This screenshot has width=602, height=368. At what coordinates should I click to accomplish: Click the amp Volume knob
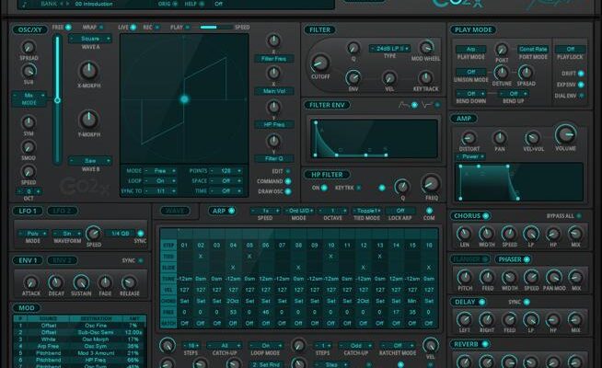coord(565,135)
